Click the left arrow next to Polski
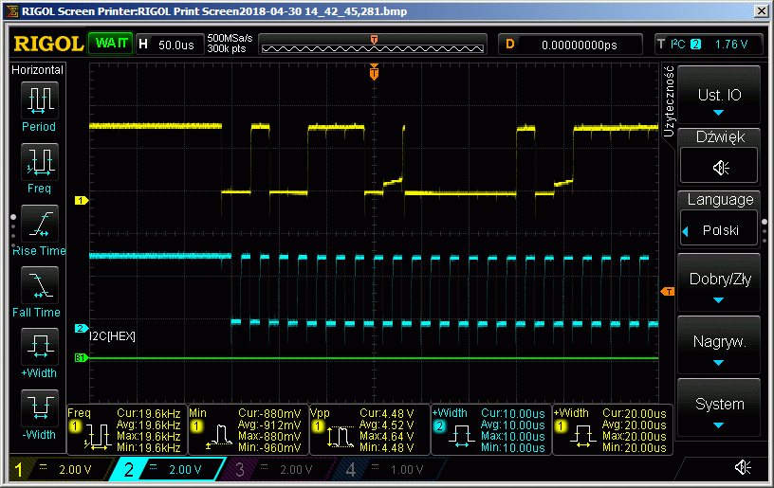 (x=685, y=231)
